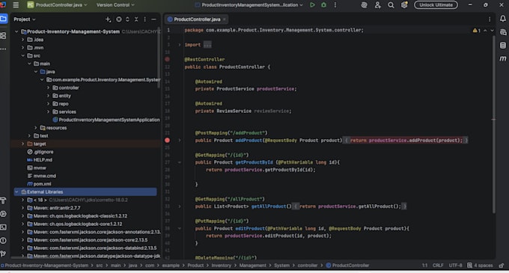Open the Structure tool window icon
509x273 pixels.
click(x=3, y=35)
